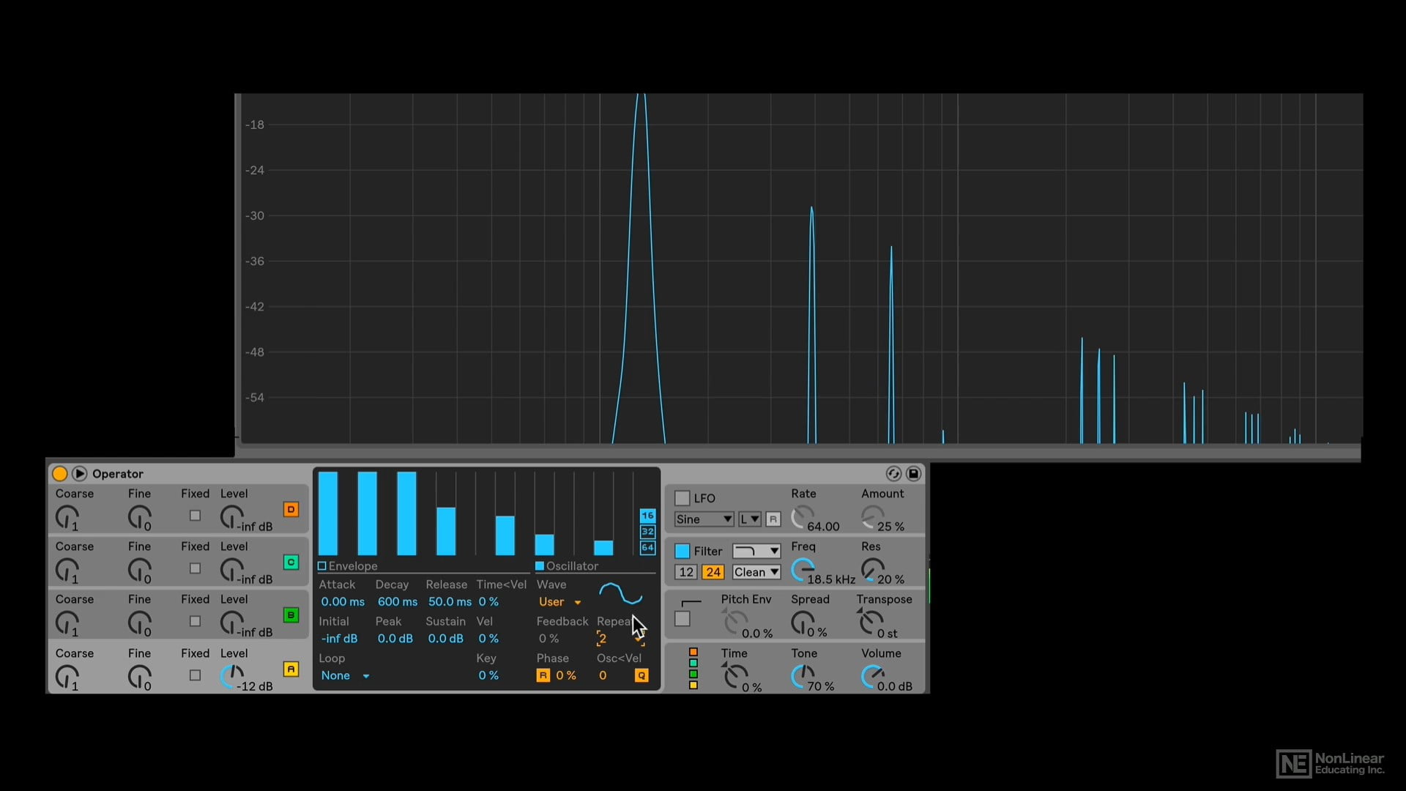Enable the Pitch Envelope checkbox
The height and width of the screenshot is (791, 1406).
coord(682,619)
